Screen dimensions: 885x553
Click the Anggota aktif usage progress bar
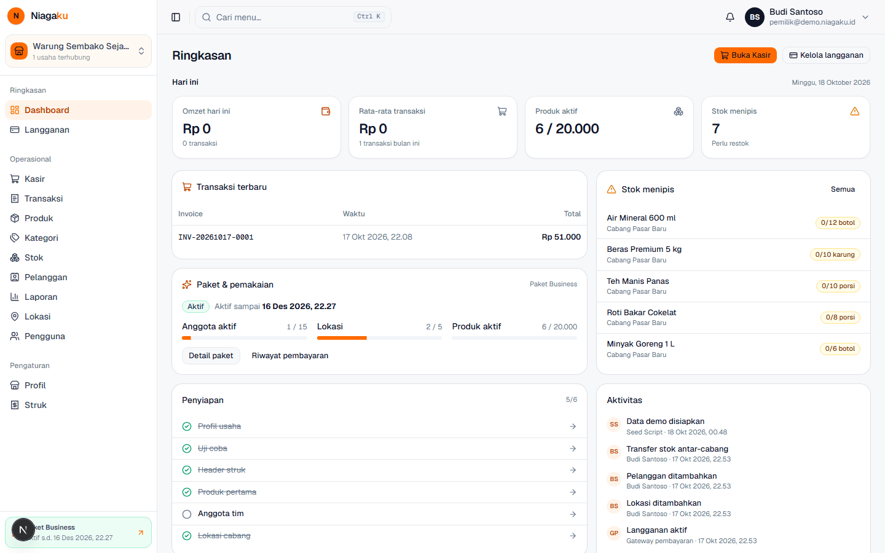[244, 338]
